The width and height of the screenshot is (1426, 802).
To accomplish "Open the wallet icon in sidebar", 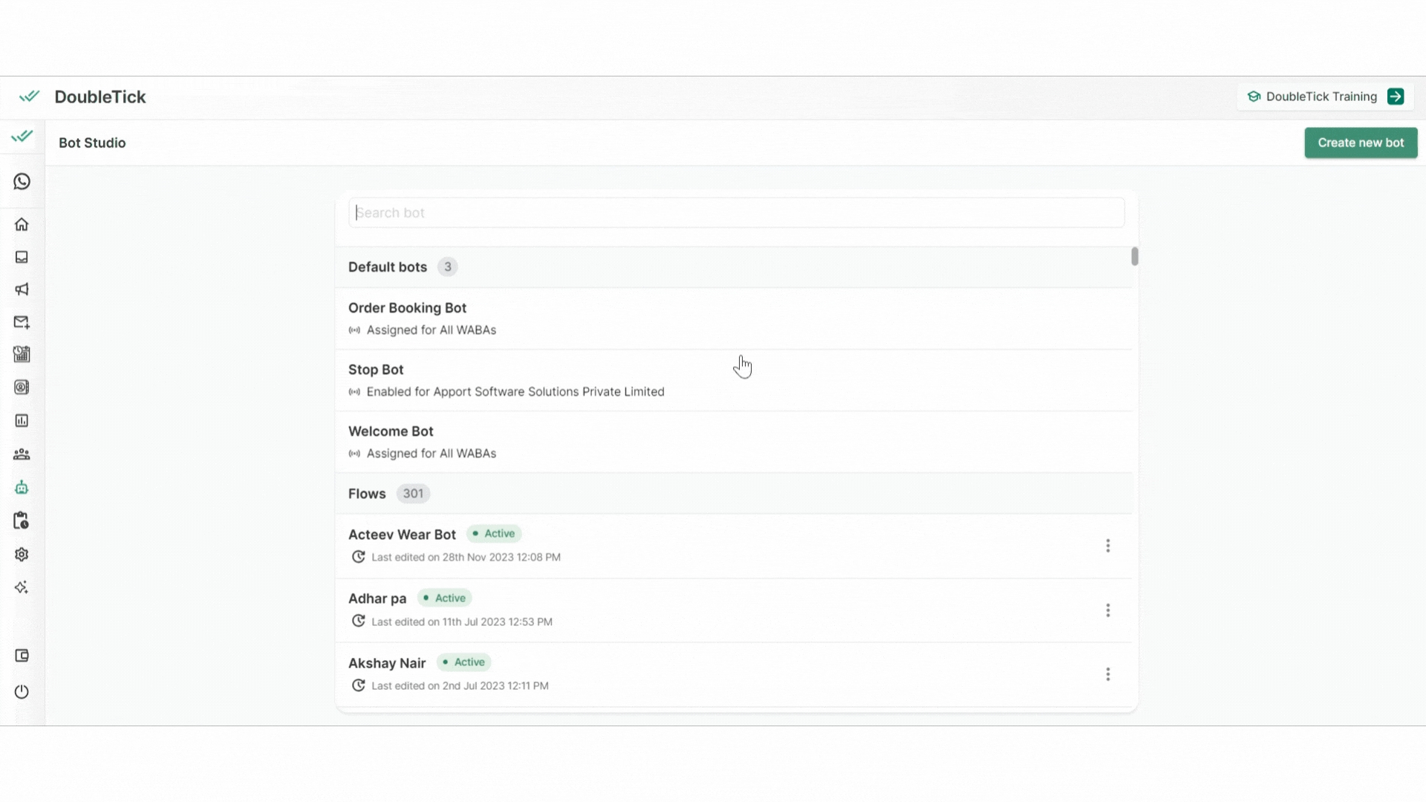I will 22,656.
